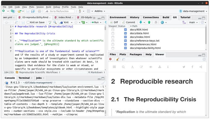Stage docs/references.html checkbox
Image resolution: width=210 pixels, height=119 pixels.
[x=113, y=44]
